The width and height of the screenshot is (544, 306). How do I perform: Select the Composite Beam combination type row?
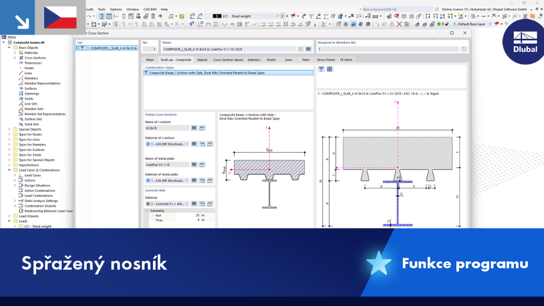228,73
